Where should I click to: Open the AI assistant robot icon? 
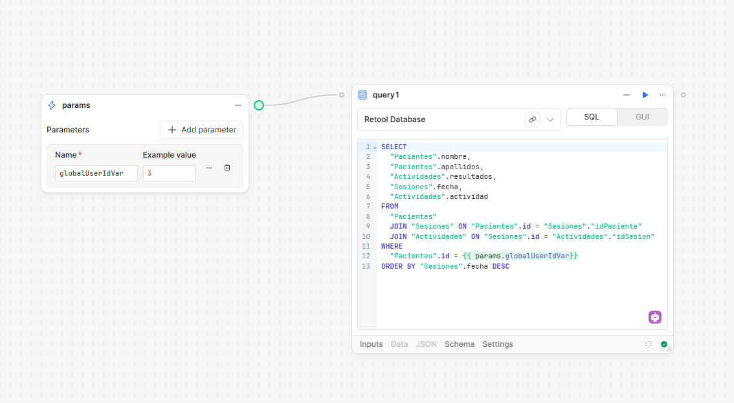tap(655, 317)
